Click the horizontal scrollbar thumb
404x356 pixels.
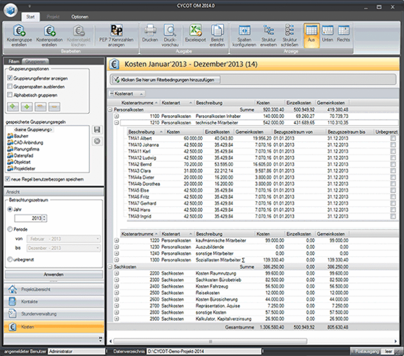click(210, 341)
